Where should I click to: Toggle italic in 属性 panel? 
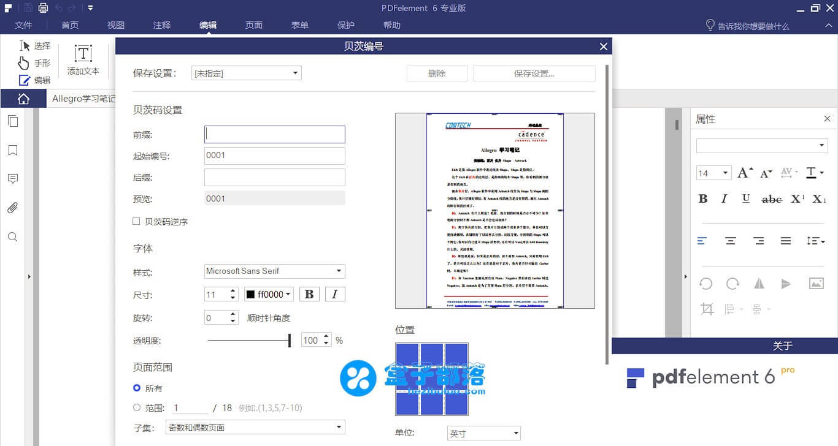pos(725,198)
